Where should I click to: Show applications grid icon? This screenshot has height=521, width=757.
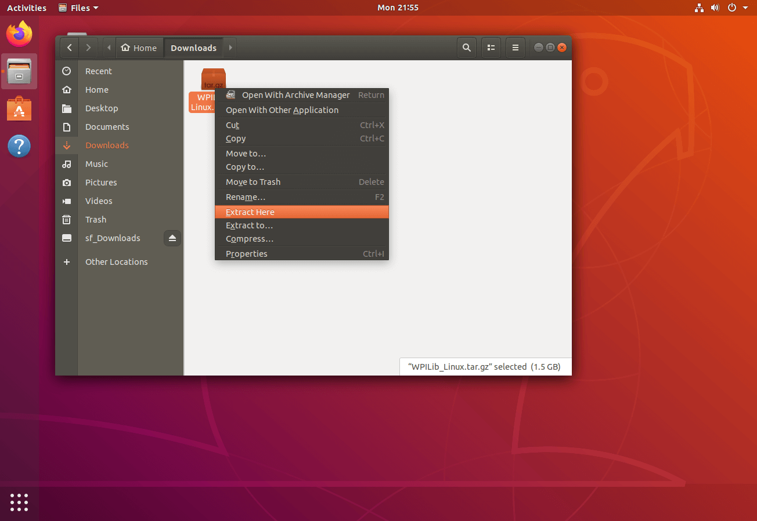(19, 502)
